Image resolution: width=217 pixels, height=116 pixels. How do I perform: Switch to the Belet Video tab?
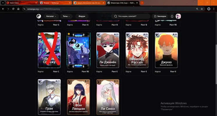point(22,3)
